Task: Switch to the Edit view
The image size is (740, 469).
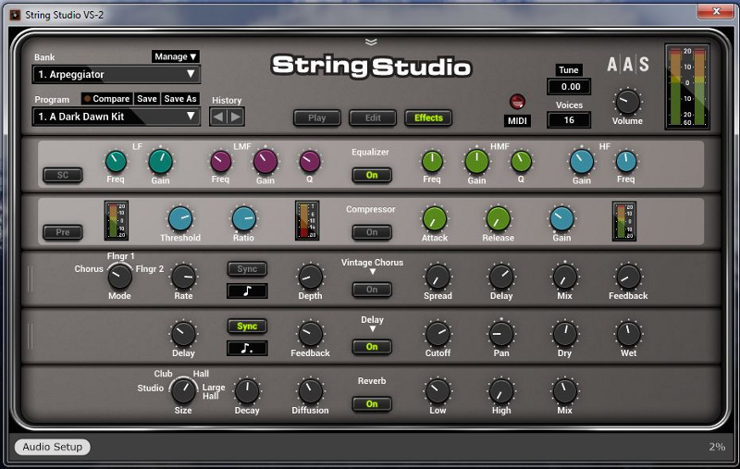Action: [x=373, y=118]
